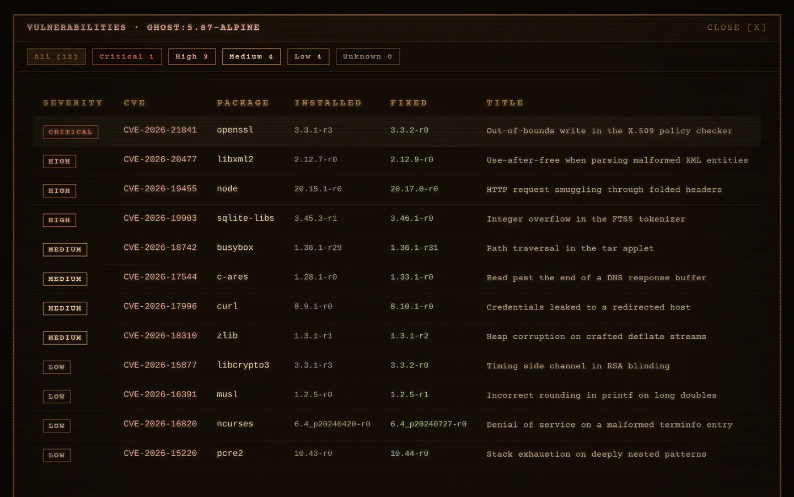
Task: Click the title 'Credentials leaked to a redirected host'
Action: [588, 307]
